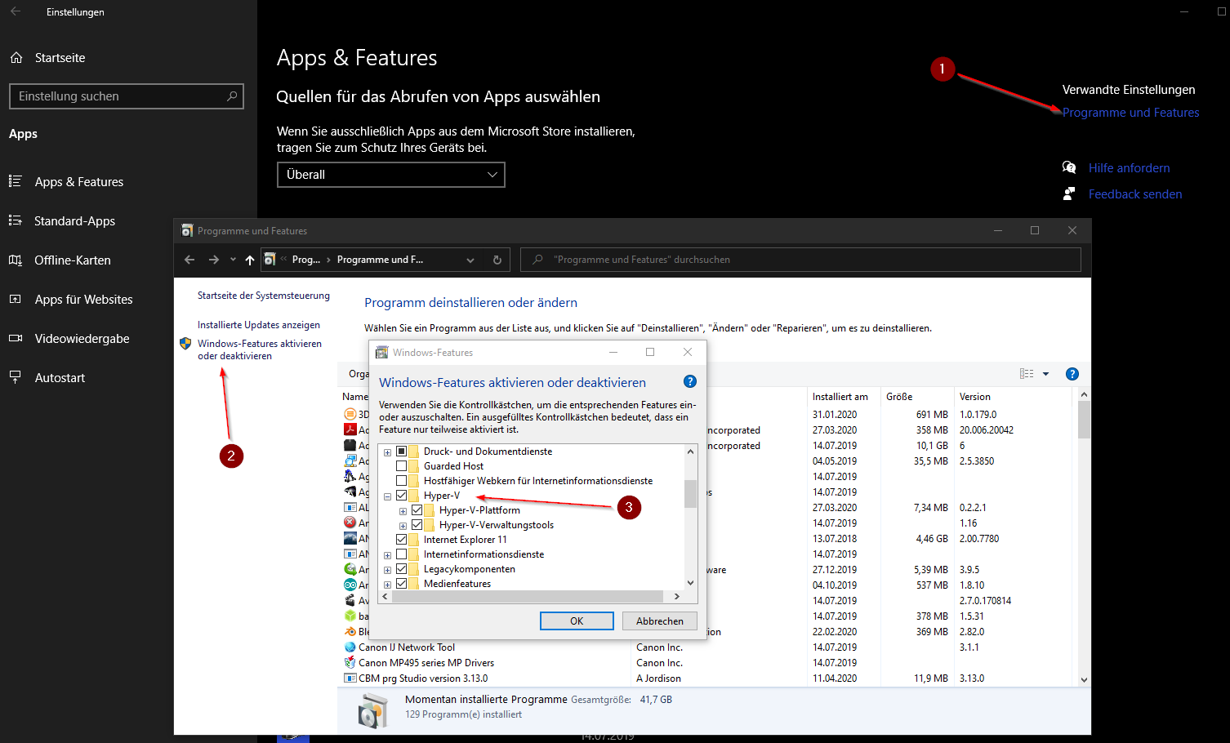This screenshot has height=743, width=1230.
Task: Click help icon in Windows-Features dialog
Action: tap(690, 381)
